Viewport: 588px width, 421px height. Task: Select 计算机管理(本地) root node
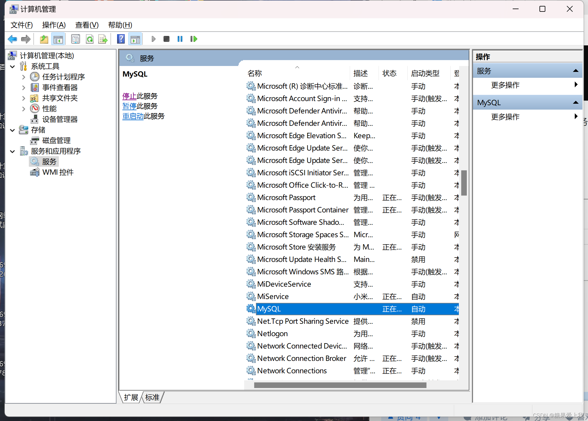coord(47,56)
